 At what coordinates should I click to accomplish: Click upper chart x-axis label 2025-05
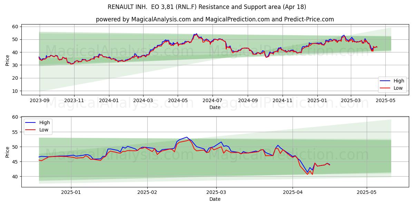coord(385,100)
